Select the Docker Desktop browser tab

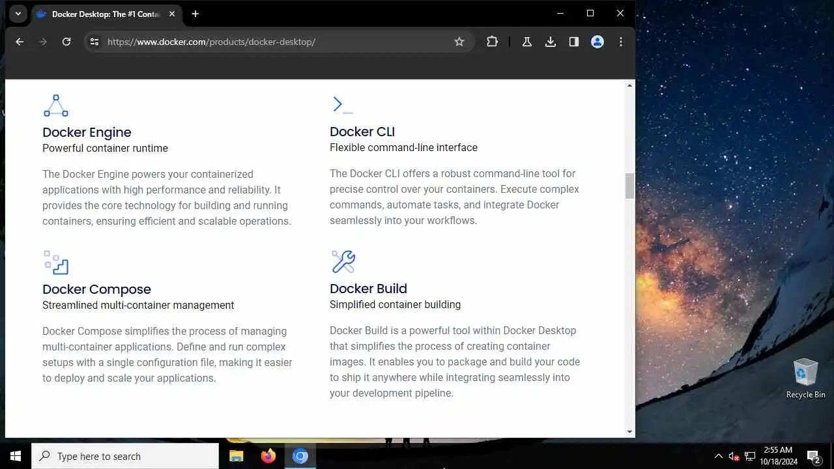point(106,14)
